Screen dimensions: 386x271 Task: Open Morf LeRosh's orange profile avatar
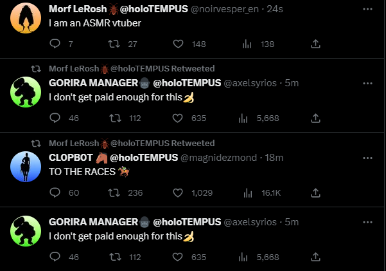pyautogui.click(x=26, y=18)
